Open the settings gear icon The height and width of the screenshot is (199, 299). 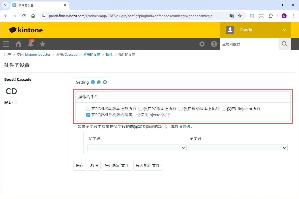(202, 44)
